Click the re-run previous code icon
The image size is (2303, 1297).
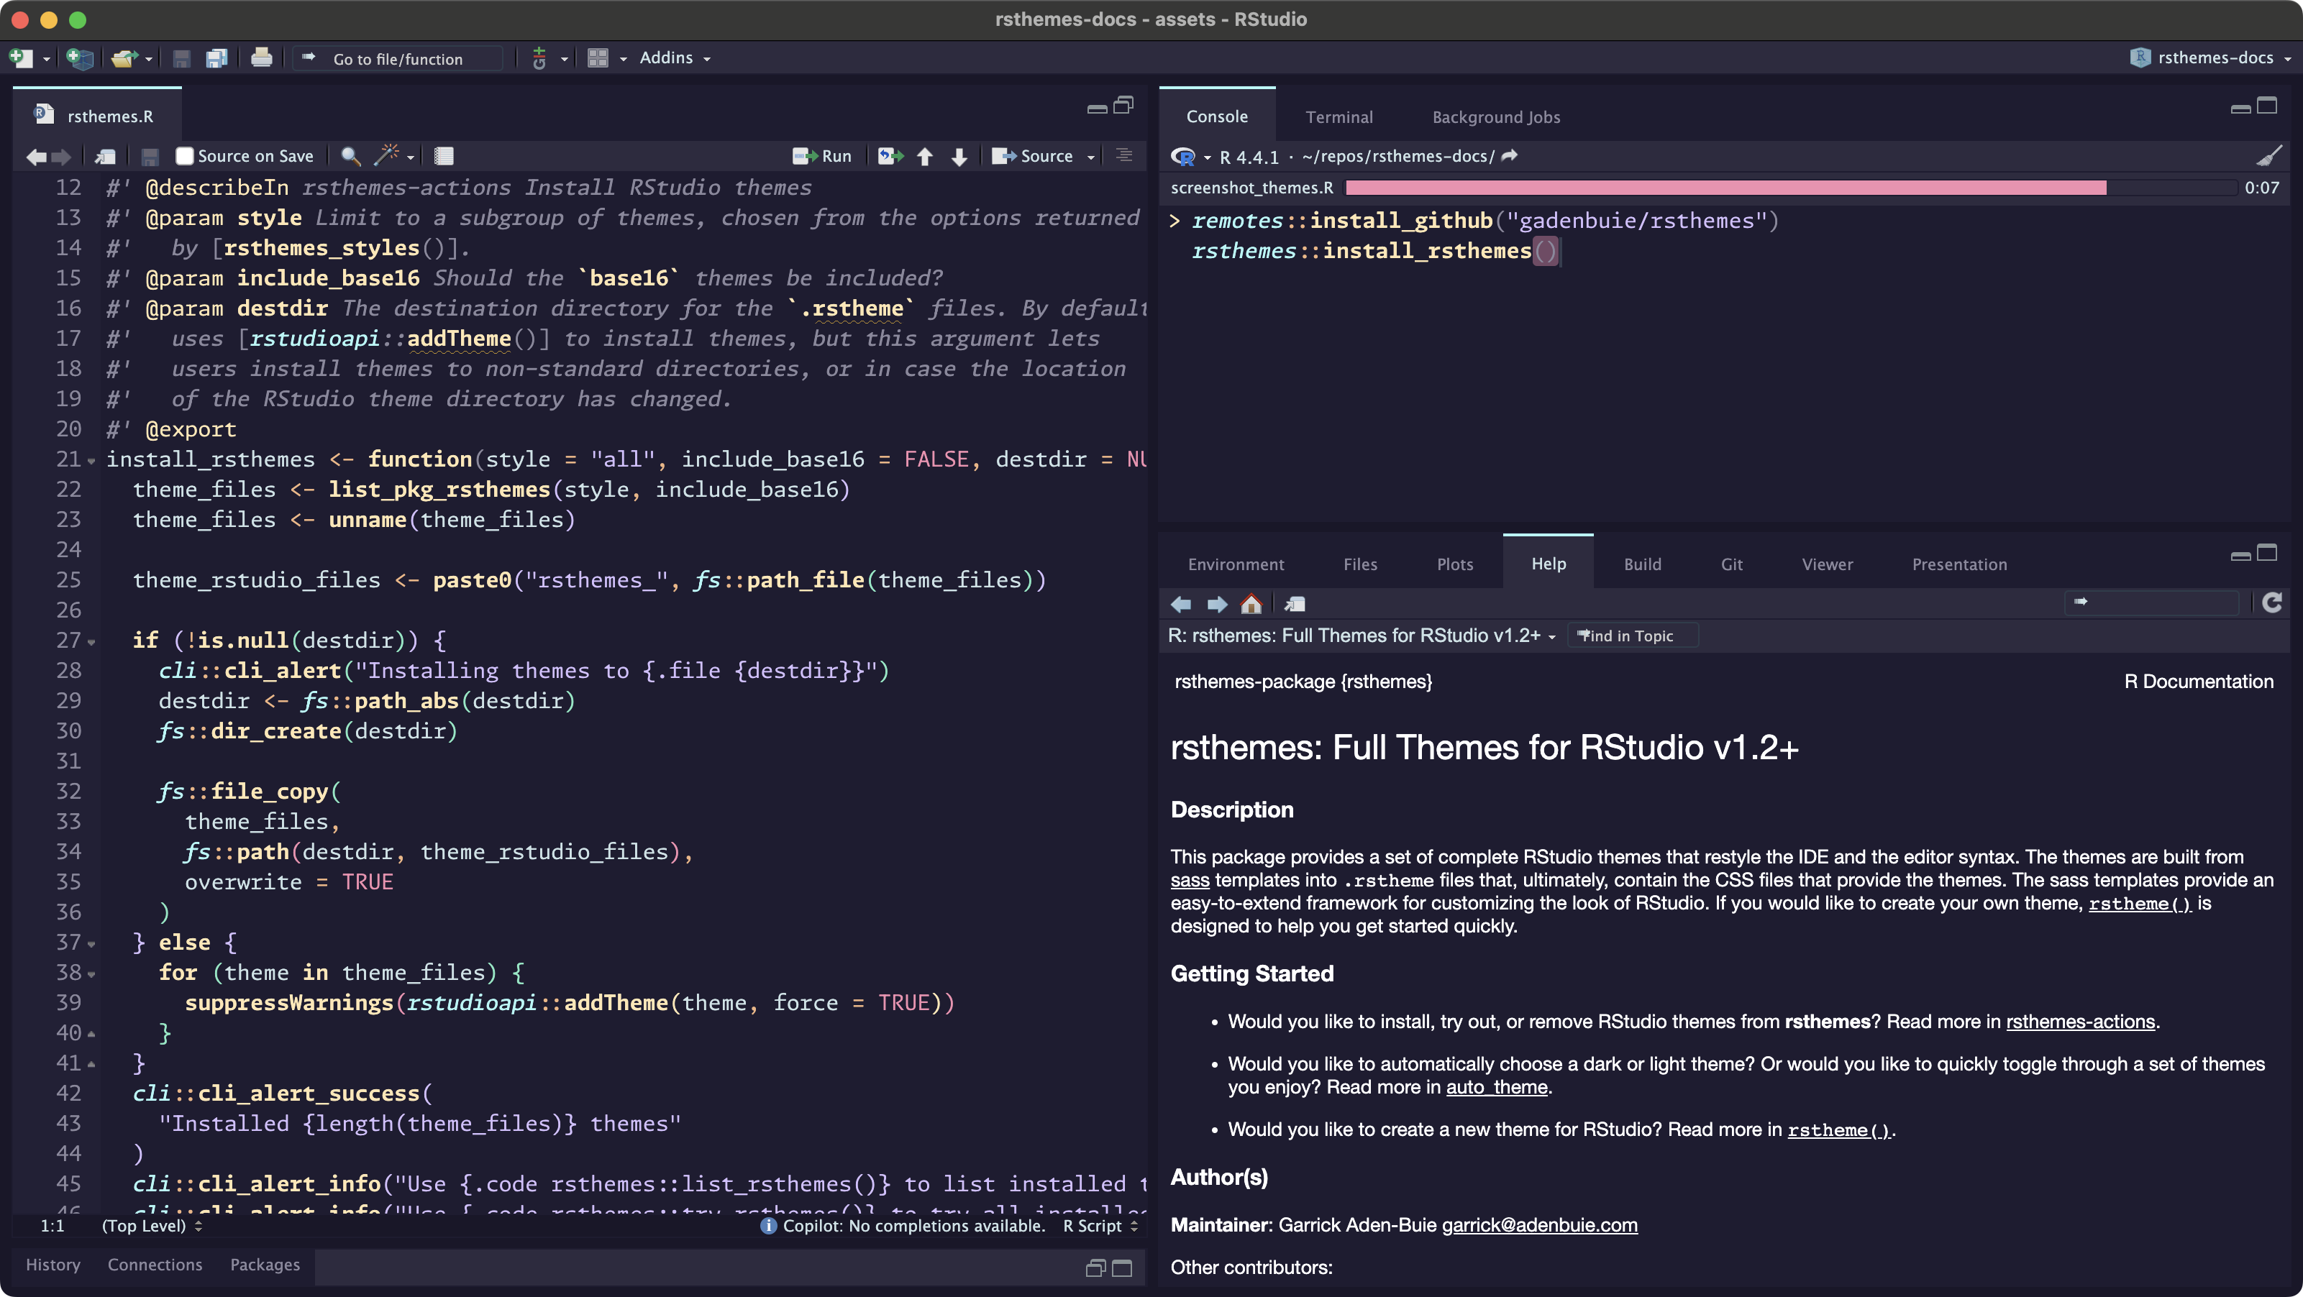890,157
